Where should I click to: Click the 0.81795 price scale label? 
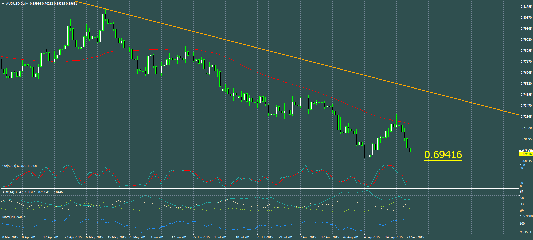(526, 7)
